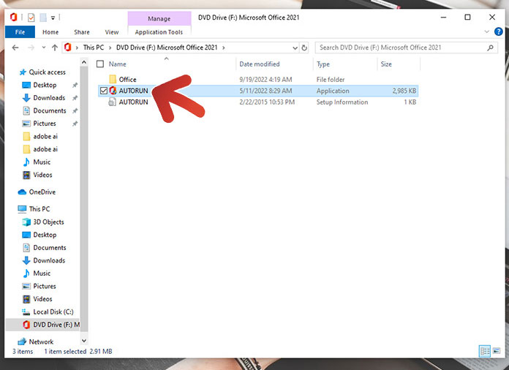The width and height of the screenshot is (509, 370).
Task: Select Network in navigation pane
Action: (41, 341)
